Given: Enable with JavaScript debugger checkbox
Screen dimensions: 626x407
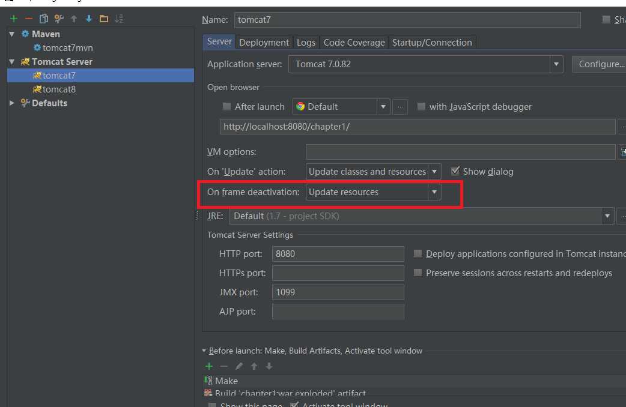Looking at the screenshot, I should (421, 106).
